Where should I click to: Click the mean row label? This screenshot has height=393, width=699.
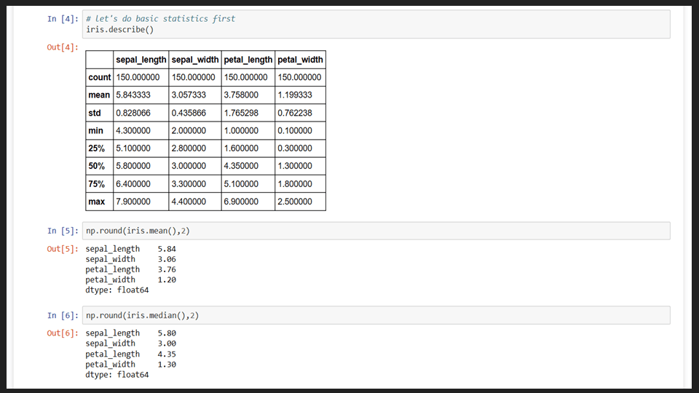tap(99, 95)
